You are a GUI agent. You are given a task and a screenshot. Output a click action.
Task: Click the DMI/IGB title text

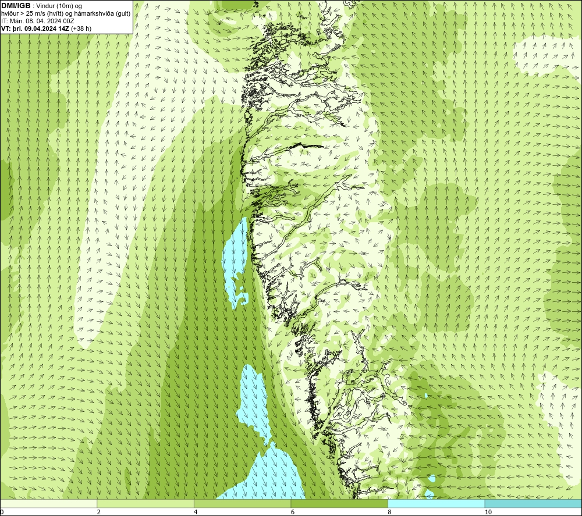pyautogui.click(x=16, y=6)
